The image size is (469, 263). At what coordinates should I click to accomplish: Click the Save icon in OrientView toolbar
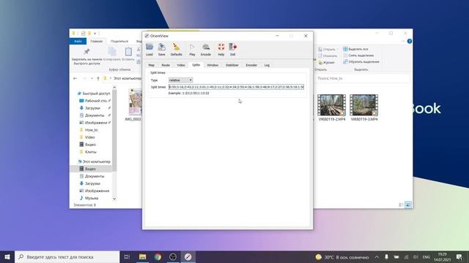[161, 49]
